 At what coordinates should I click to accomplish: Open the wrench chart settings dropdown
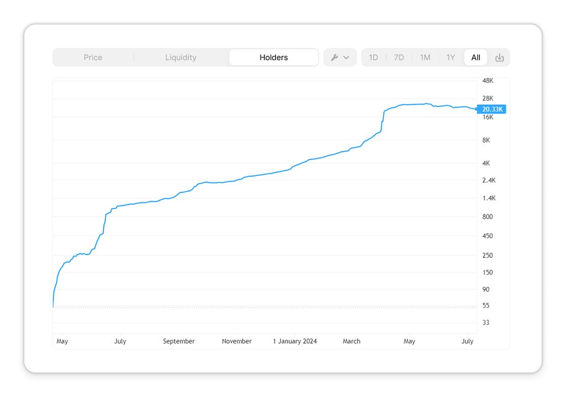pyautogui.click(x=340, y=58)
